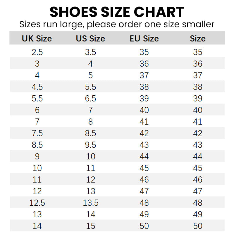
Task: Select US size 6.5 cell
Action: click(90, 99)
